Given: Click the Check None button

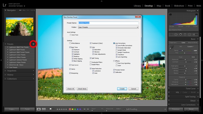Looking at the screenshot, I should click(x=82, y=89).
